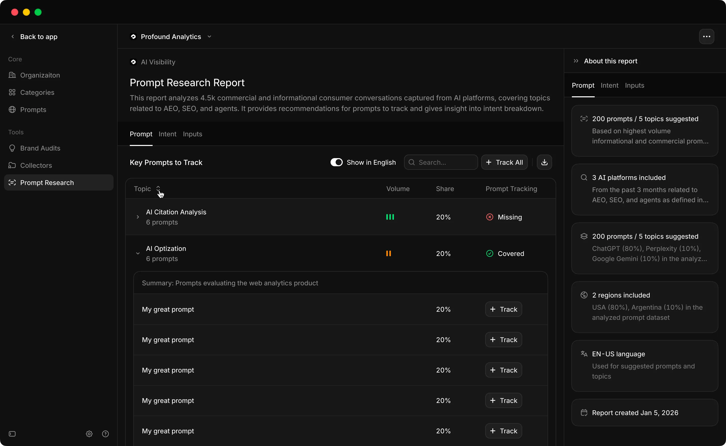
Task: Expand the AI Citation Analysis row
Action: point(138,217)
